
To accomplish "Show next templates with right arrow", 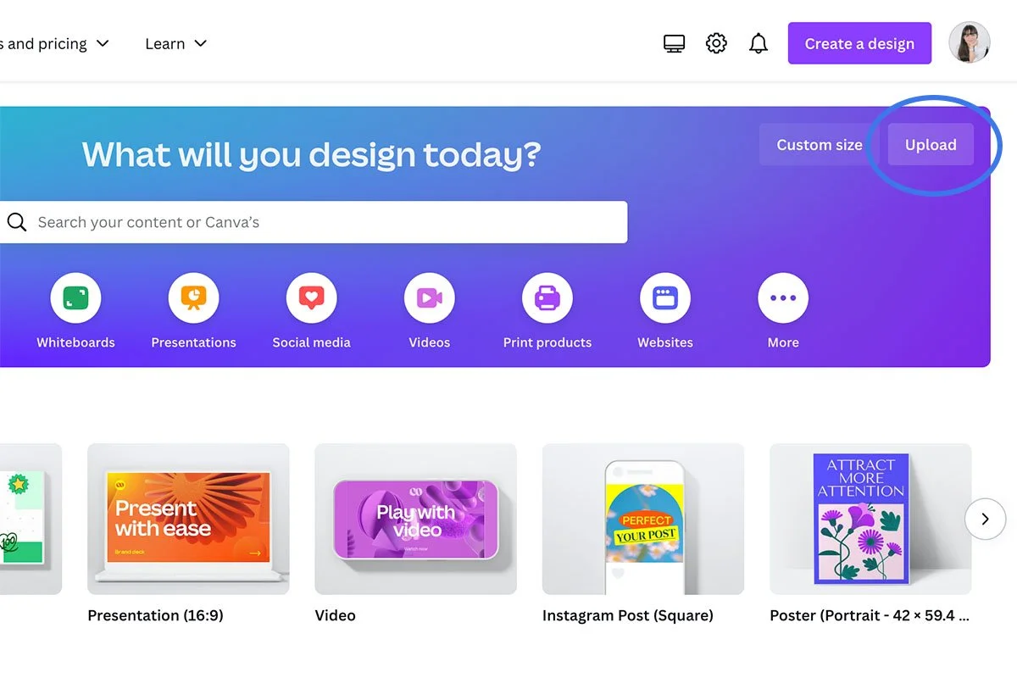I will 985,519.
